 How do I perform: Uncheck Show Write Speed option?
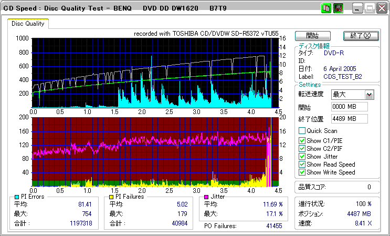[302, 172]
